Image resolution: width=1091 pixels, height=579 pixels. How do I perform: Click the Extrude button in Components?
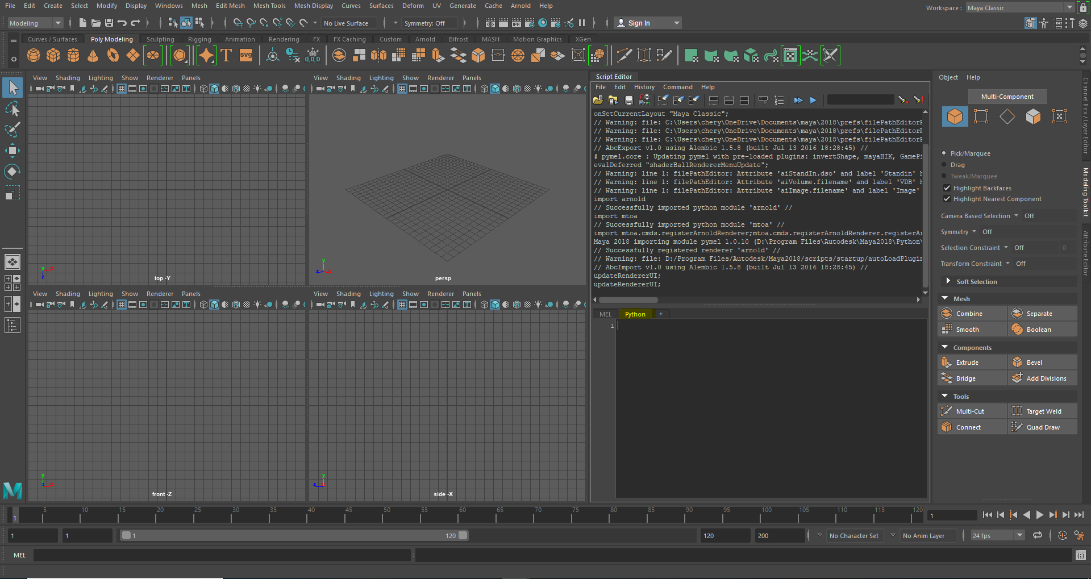[x=967, y=363]
